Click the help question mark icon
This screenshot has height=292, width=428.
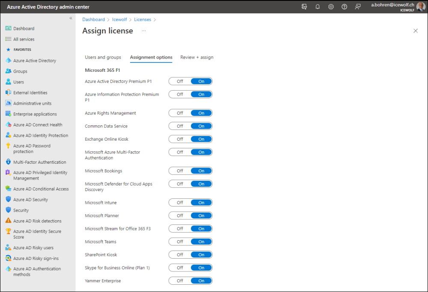click(x=344, y=6)
